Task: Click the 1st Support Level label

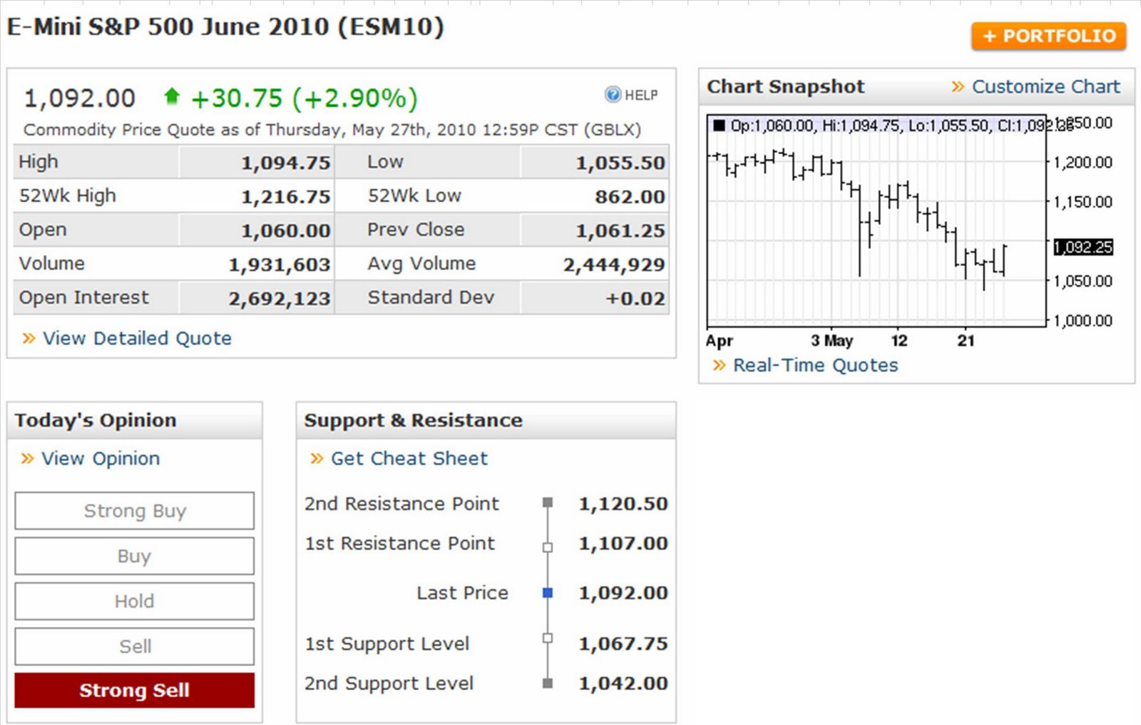Action: (387, 644)
